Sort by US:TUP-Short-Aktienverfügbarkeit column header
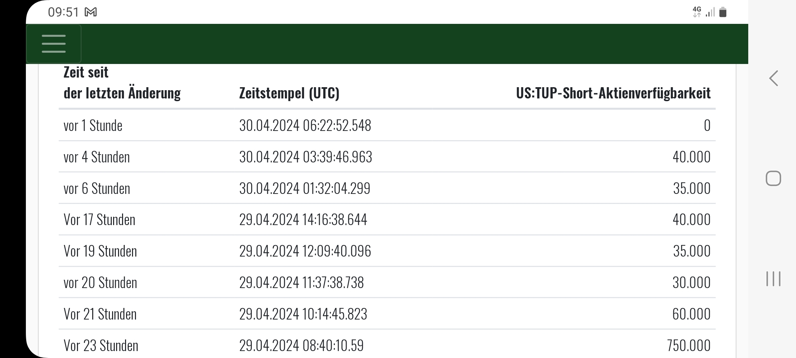 click(x=614, y=93)
